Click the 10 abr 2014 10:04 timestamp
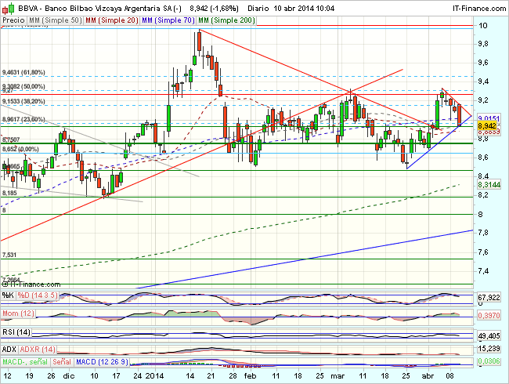This screenshot has width=509, height=384. [304, 9]
